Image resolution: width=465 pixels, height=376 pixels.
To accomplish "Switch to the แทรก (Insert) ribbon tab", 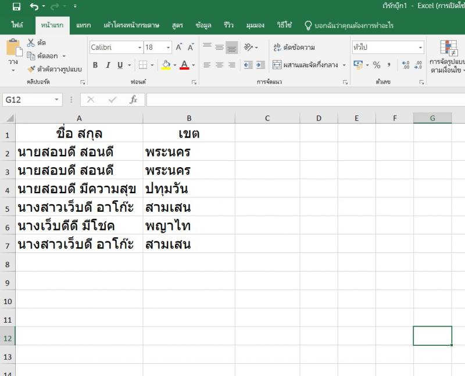I will pos(83,25).
